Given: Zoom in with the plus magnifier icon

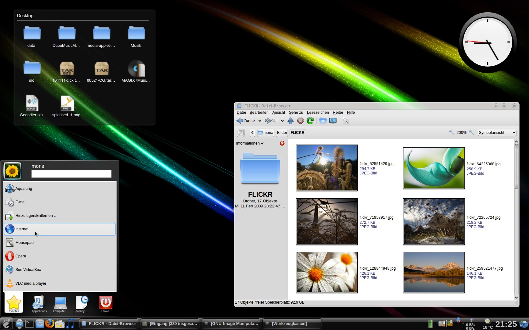Looking at the screenshot, I should coord(471,132).
